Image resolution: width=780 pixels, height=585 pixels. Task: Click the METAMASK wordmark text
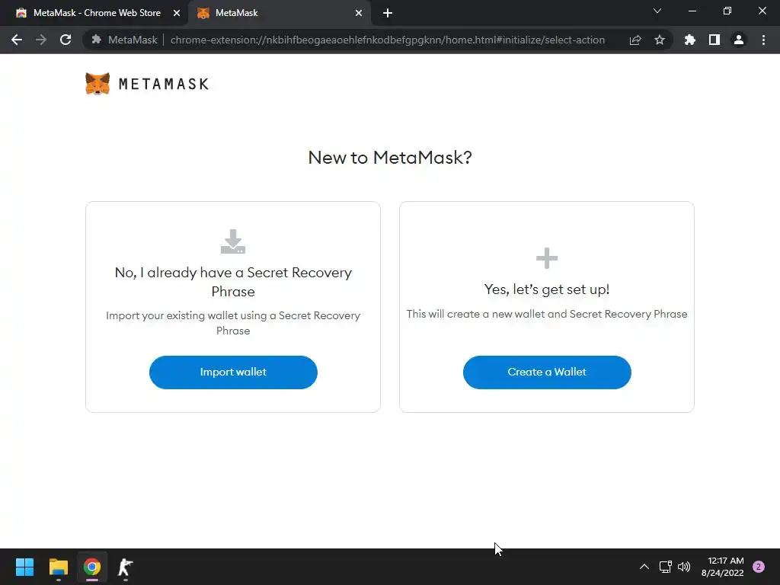coord(164,84)
